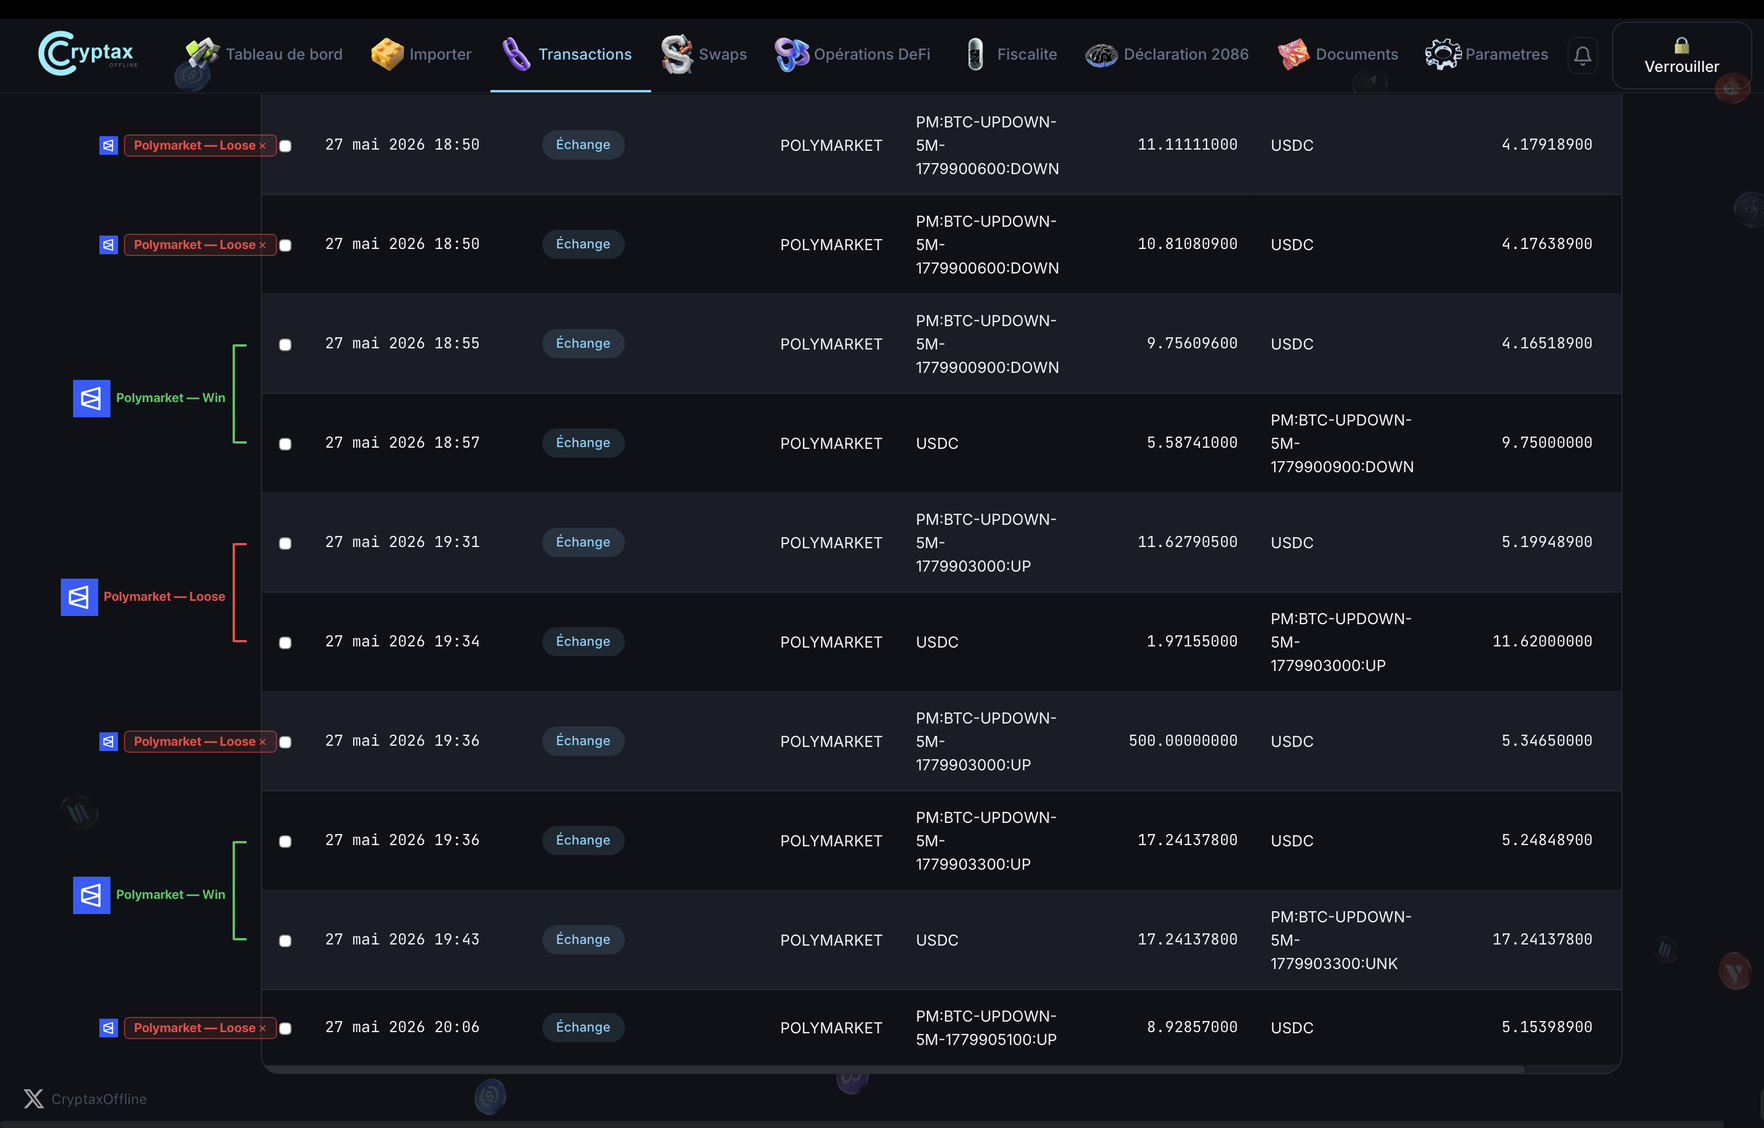The image size is (1764, 1128).
Task: Click the Cryptax logo
Action: tap(88, 53)
